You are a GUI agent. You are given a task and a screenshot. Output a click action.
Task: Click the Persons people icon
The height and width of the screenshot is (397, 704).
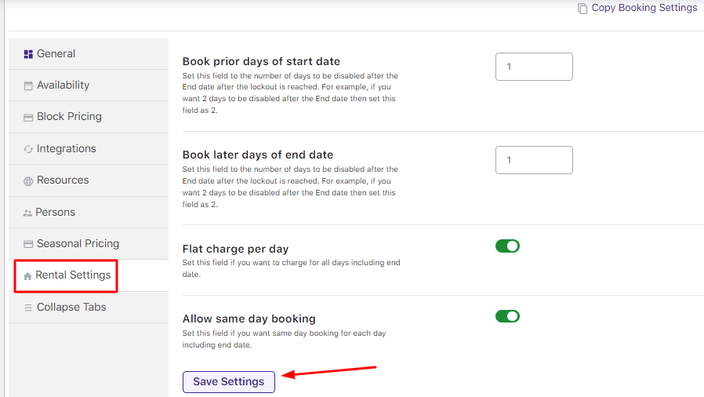point(27,213)
